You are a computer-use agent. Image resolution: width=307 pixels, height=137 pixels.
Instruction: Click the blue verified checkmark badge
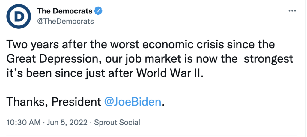click(x=99, y=11)
